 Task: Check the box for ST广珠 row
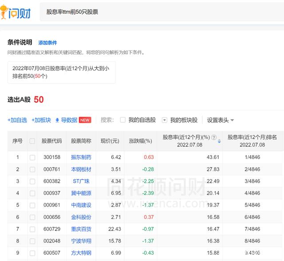32,182
